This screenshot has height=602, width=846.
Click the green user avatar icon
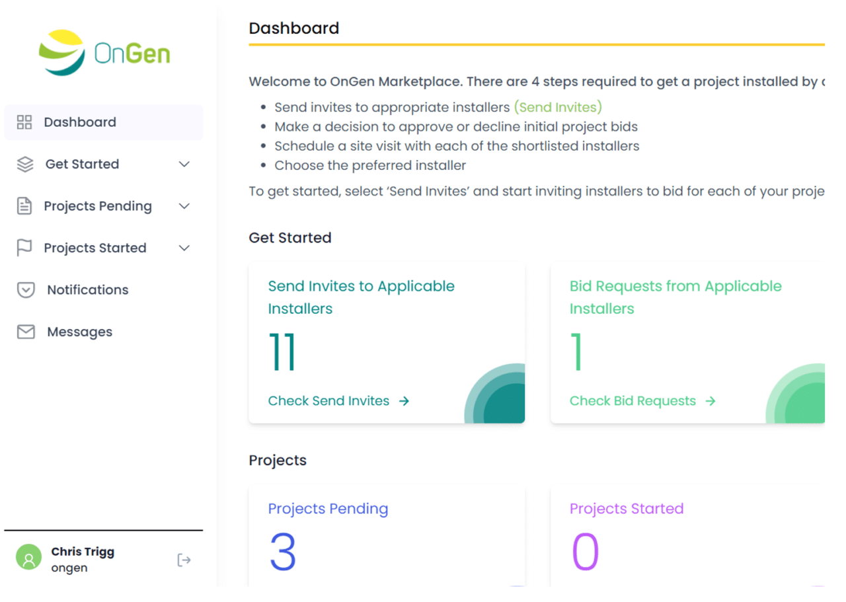click(28, 559)
